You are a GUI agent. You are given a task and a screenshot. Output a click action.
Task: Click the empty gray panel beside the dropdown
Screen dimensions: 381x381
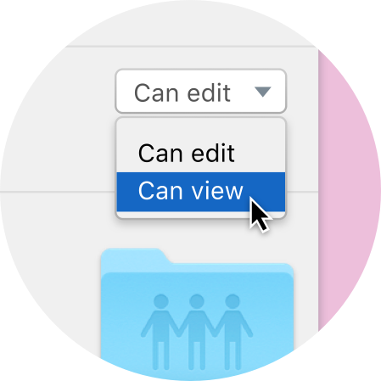pyautogui.click(x=57, y=119)
